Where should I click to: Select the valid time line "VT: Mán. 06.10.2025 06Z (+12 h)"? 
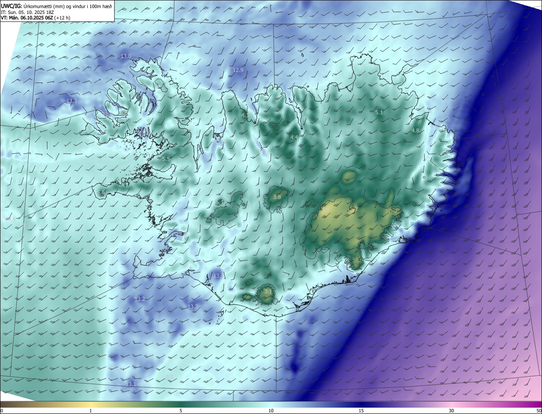click(36, 18)
